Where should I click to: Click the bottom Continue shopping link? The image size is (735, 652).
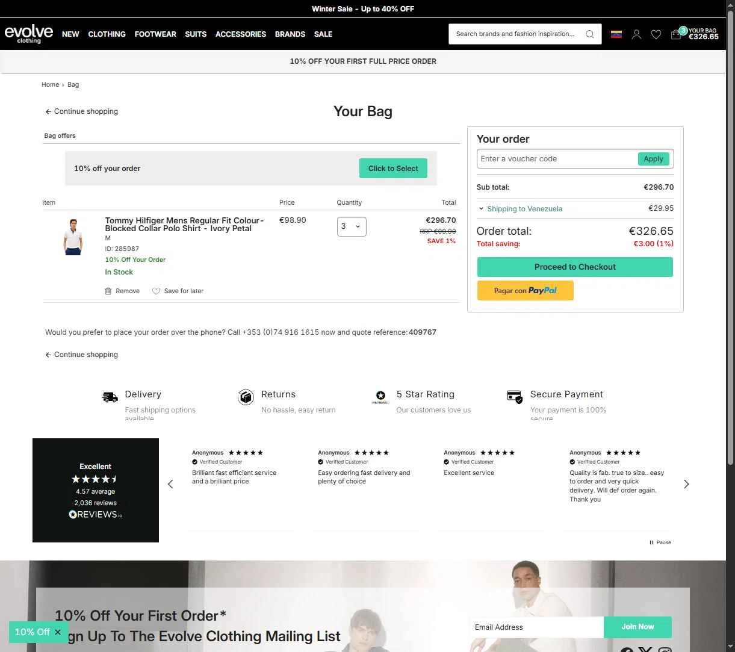coord(82,355)
